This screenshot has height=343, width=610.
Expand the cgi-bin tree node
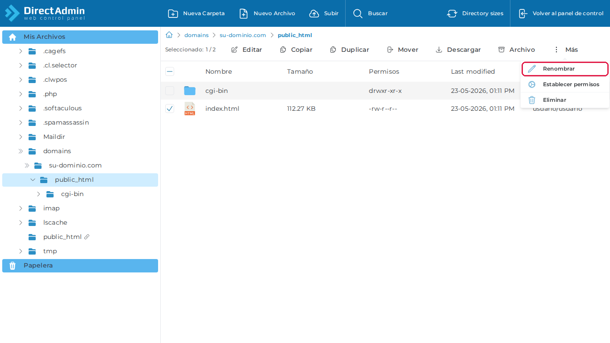tap(38, 194)
